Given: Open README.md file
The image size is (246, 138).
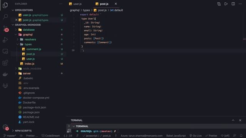Looking at the screenshot, I should (x=31, y=117).
